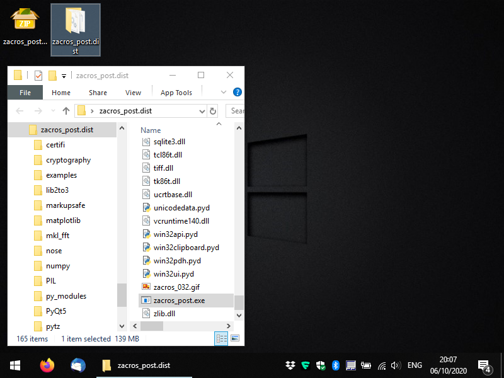Switch to the View ribbon tab
This screenshot has height=378, width=504.
click(x=133, y=93)
